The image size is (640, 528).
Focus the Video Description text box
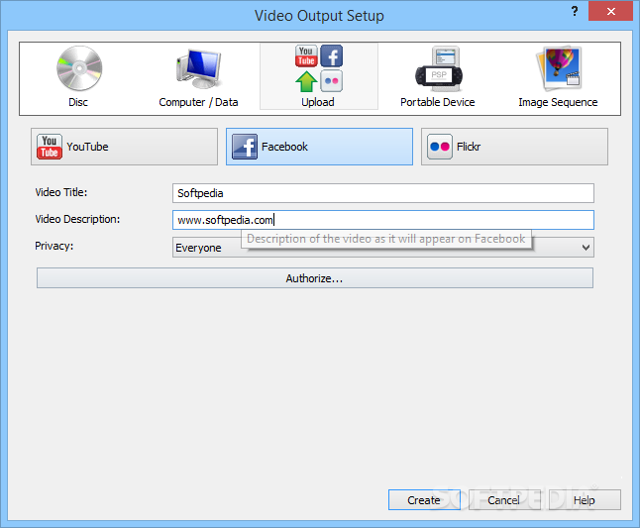point(382,220)
